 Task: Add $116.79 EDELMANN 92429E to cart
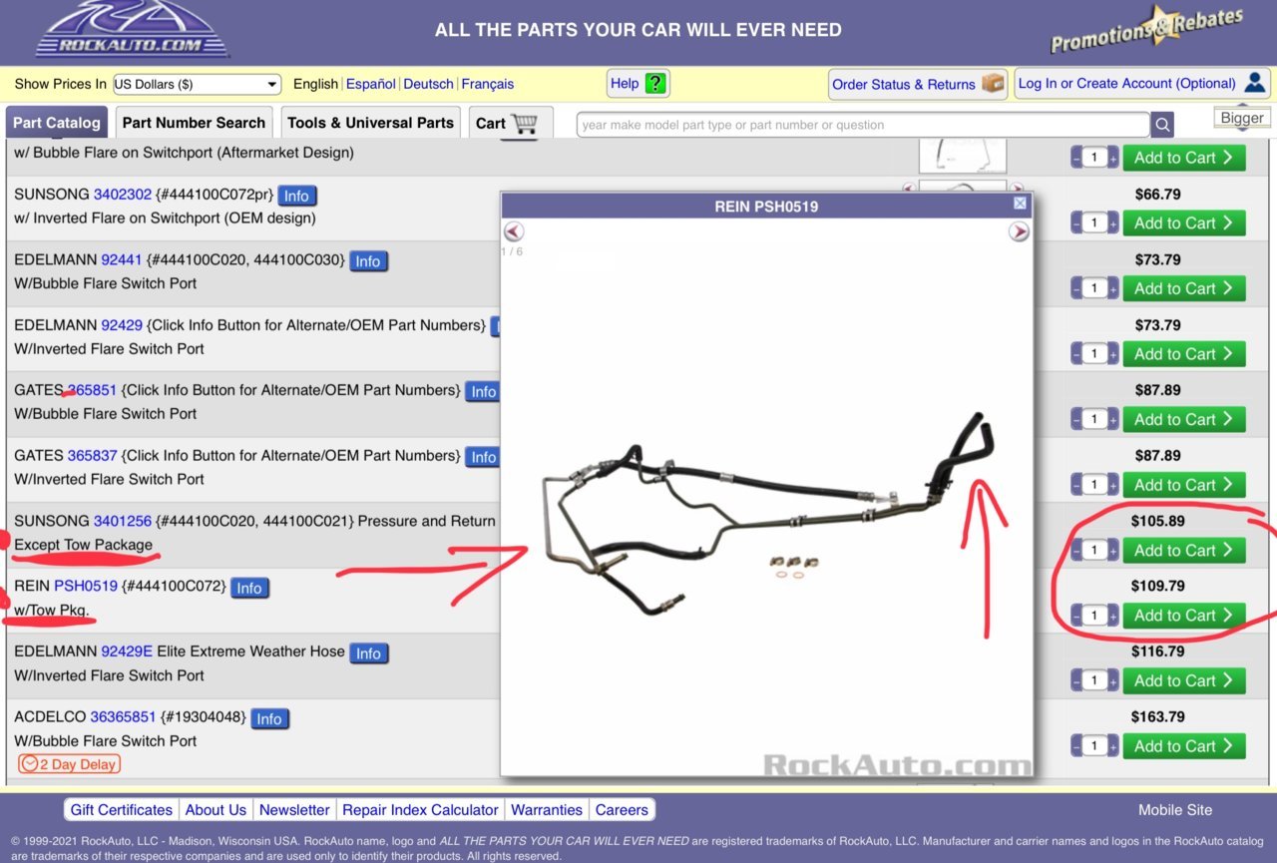[x=1184, y=680]
